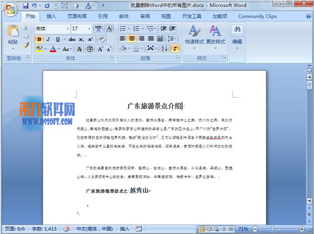Toggle Underline formatting
This screenshot has height=234, width=314.
tap(58, 39)
